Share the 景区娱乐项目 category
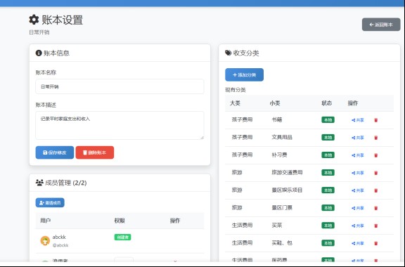405x267 pixels. pos(358,190)
